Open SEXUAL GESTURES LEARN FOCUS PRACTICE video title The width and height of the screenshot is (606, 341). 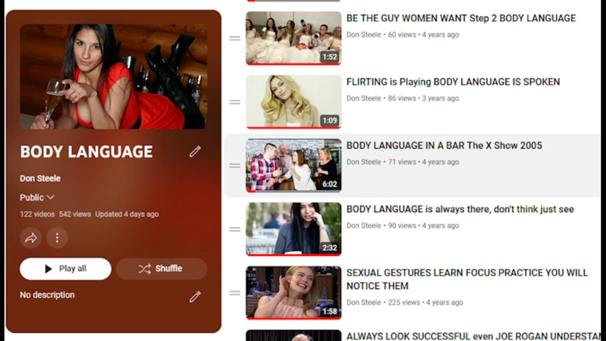tap(467, 279)
